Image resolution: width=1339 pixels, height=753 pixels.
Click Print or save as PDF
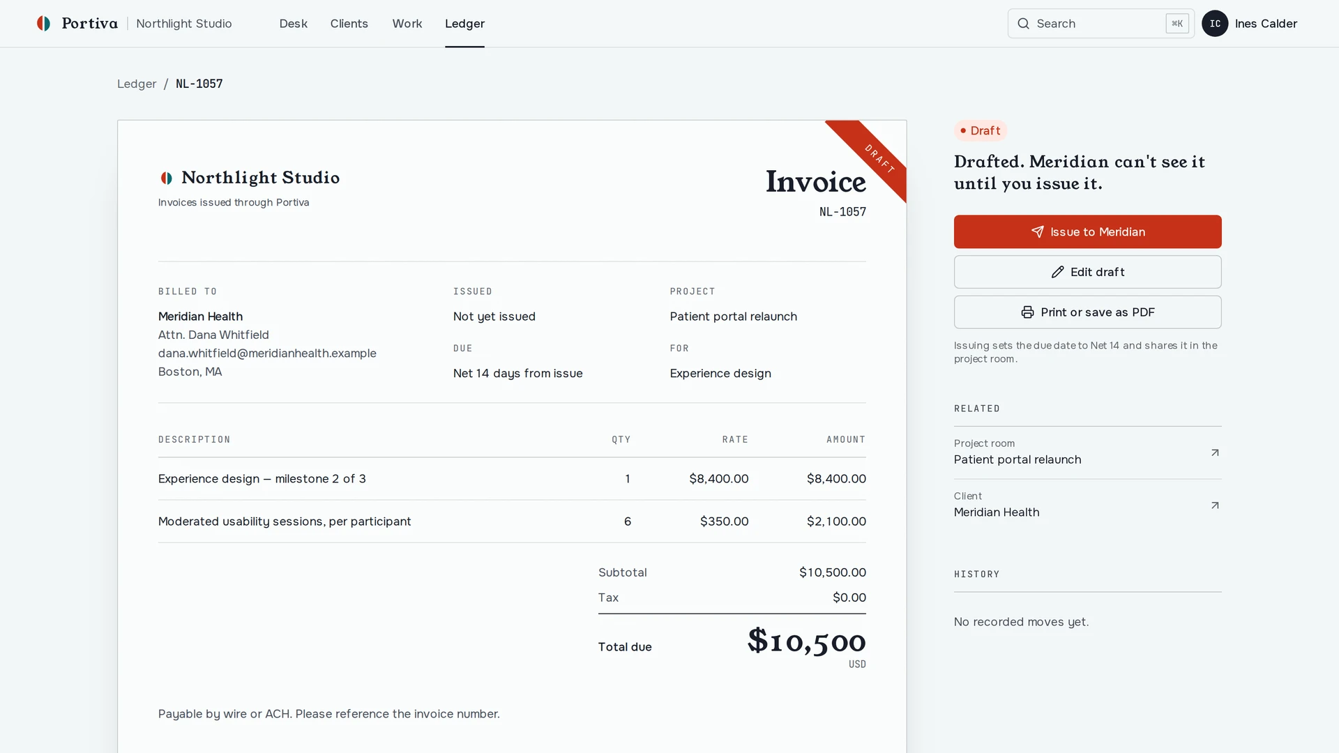[1087, 312]
